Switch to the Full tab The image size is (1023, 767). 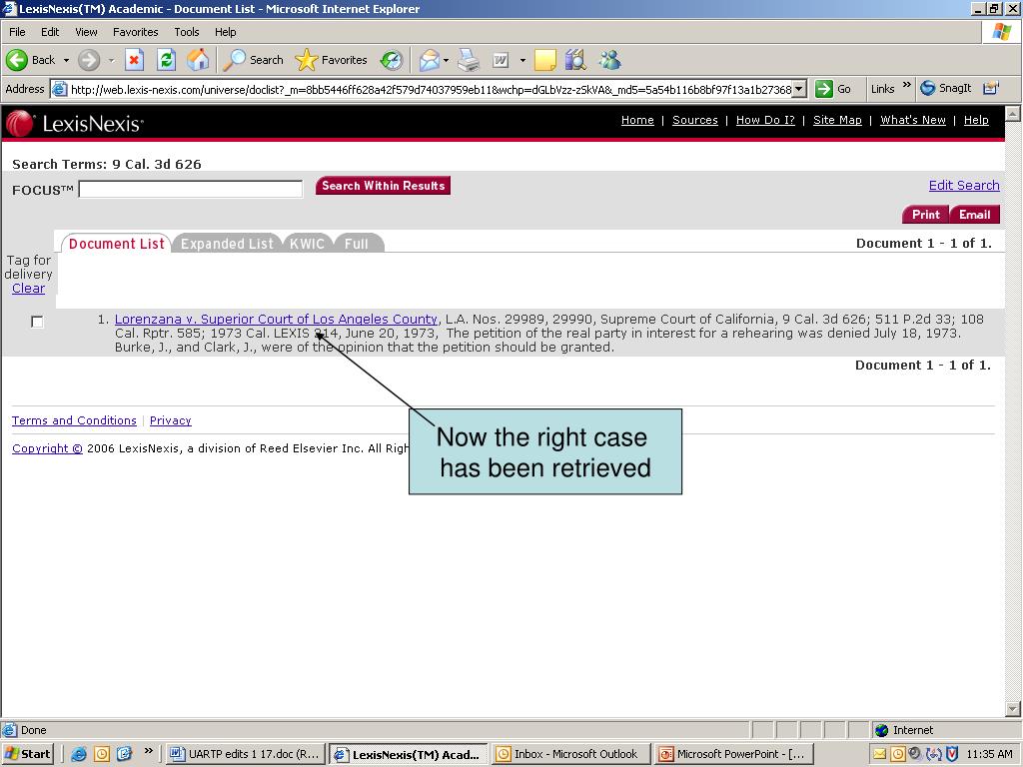pos(357,244)
